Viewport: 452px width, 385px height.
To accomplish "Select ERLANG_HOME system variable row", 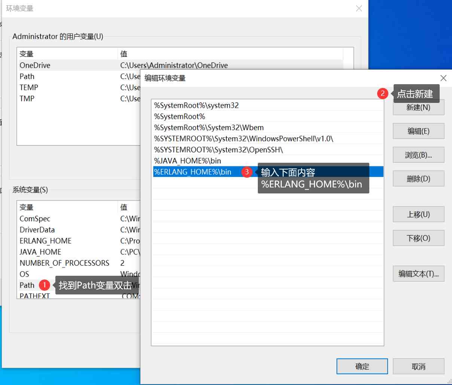I will 79,241.
